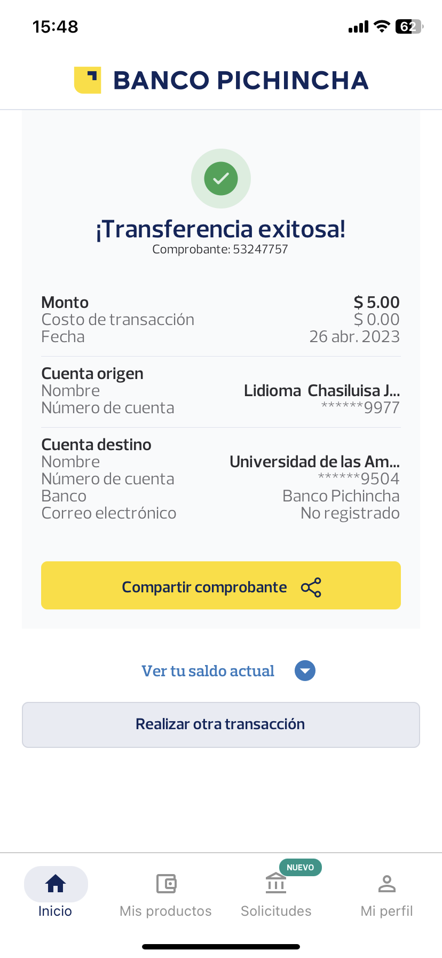Tap the Wi-Fi status icon

click(x=382, y=26)
